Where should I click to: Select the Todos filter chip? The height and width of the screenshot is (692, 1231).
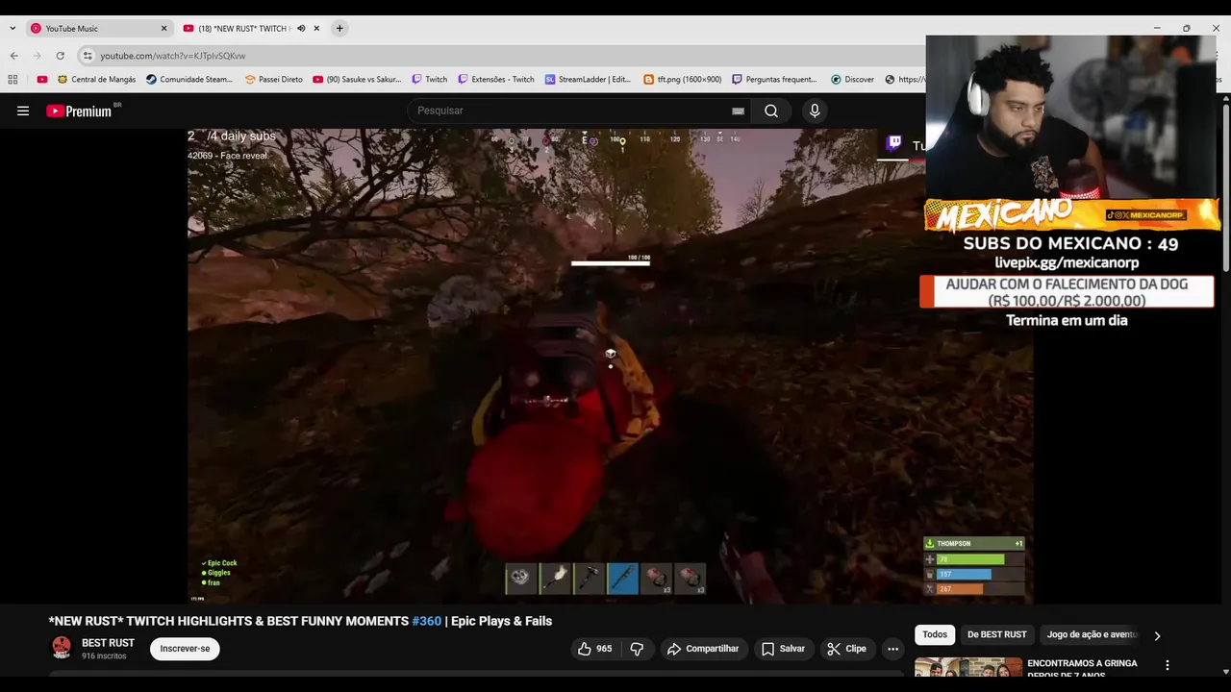tap(935, 634)
